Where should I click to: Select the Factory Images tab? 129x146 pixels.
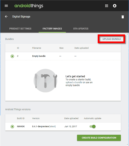click(x=52, y=29)
